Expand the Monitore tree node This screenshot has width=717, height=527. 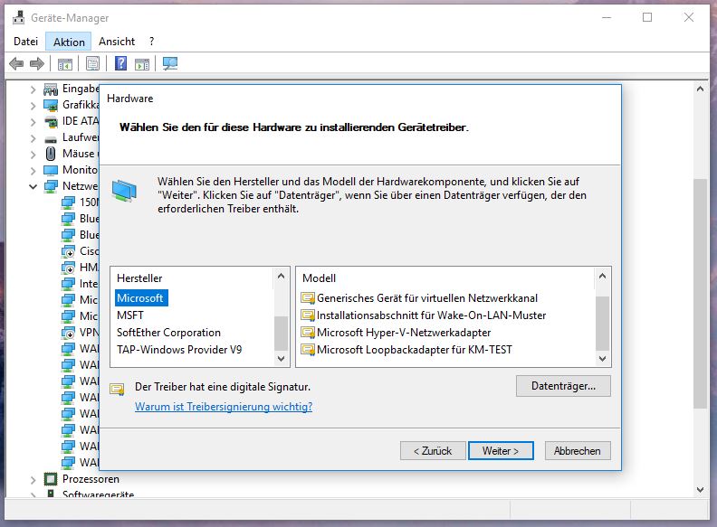(x=33, y=171)
